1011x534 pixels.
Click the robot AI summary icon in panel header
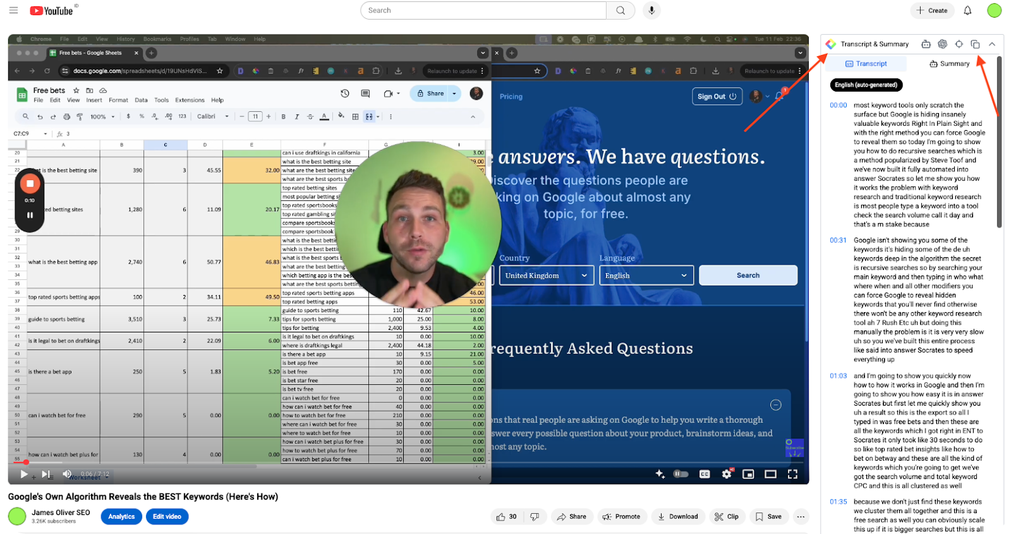point(926,44)
